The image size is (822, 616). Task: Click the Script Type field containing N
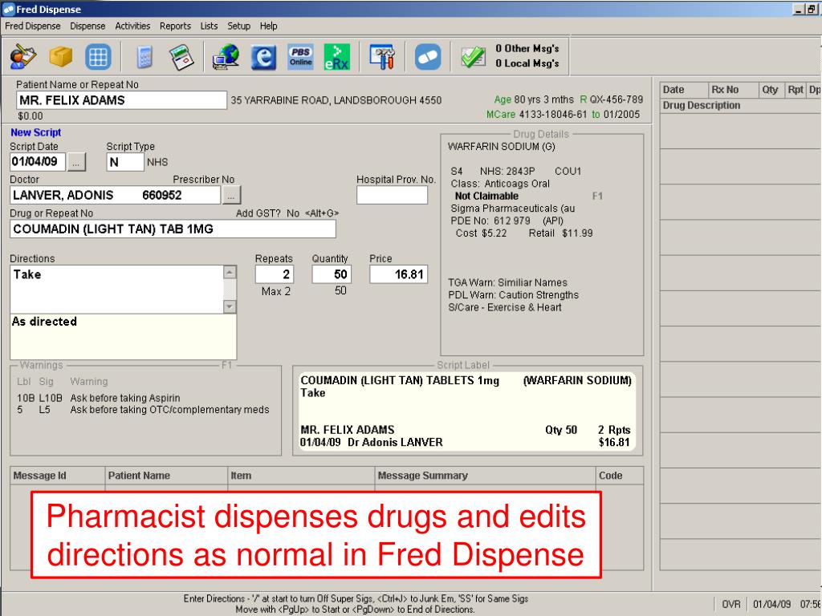124,162
